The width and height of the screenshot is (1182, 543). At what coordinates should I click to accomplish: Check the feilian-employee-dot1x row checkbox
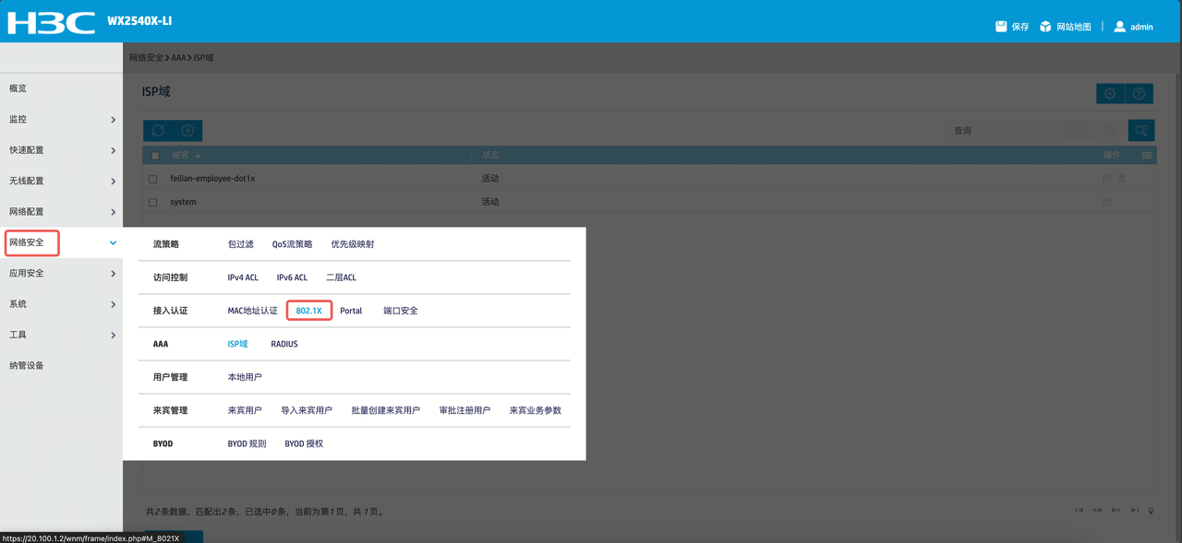pyautogui.click(x=153, y=179)
